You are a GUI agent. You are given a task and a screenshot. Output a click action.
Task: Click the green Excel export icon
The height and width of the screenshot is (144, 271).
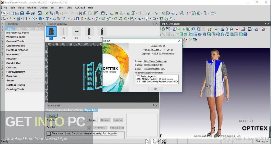pos(47,13)
